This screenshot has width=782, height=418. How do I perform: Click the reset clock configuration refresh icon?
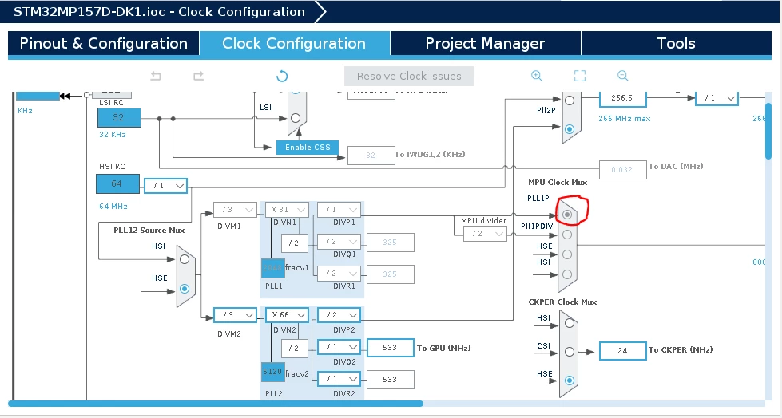click(282, 77)
